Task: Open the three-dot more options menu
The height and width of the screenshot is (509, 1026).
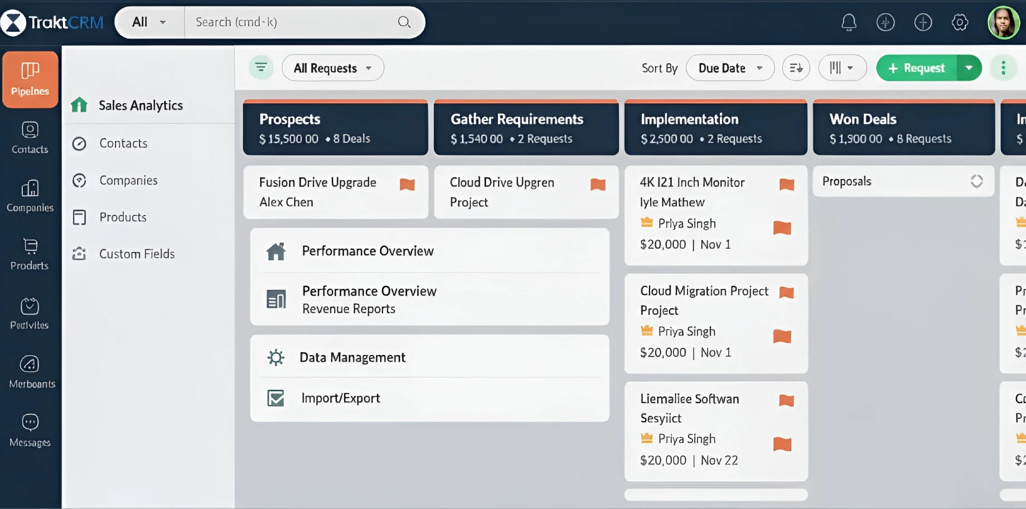Action: click(x=1003, y=68)
